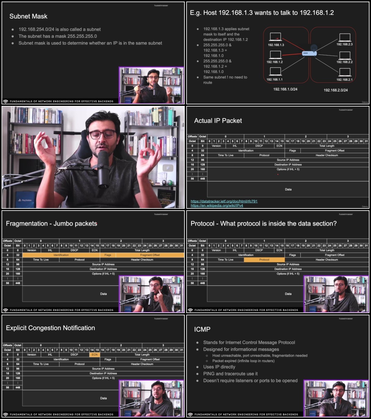This screenshot has width=371, height=419.
Task: Click 'Packet expired (infinite loop in routers)' sub-bullet
Action: click(243, 361)
